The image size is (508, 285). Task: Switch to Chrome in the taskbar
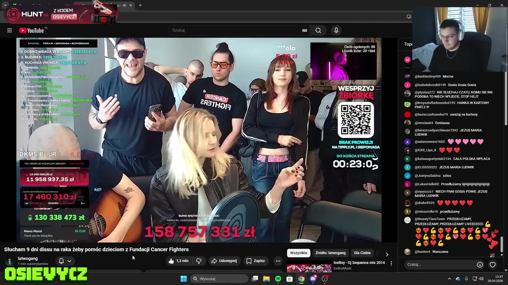(x=301, y=279)
